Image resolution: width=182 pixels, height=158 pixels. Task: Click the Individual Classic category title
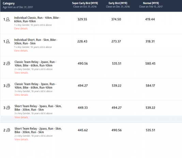point(37,19)
